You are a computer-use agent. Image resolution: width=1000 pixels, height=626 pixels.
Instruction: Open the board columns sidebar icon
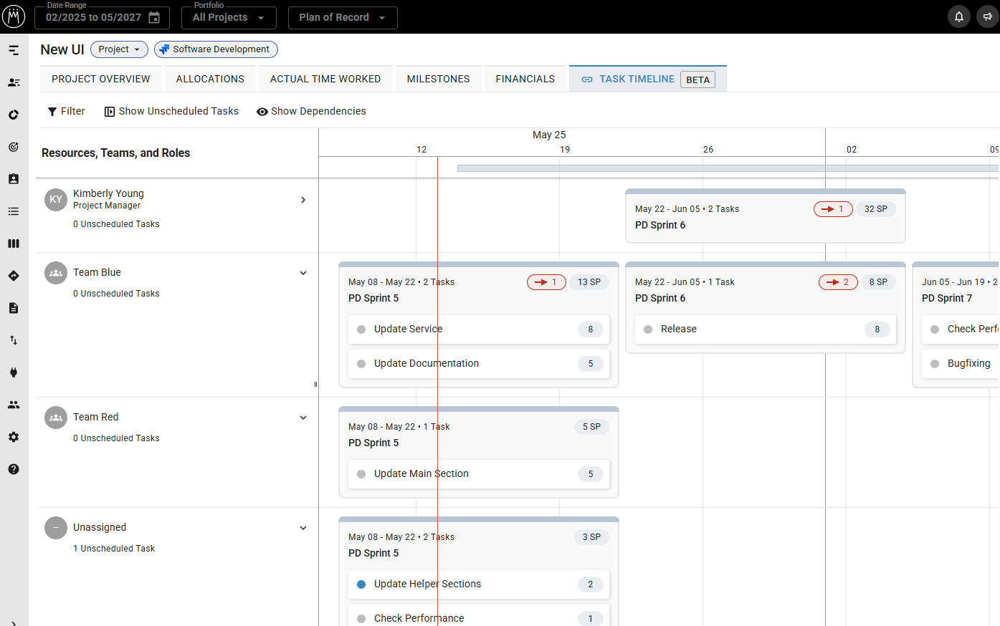[14, 244]
